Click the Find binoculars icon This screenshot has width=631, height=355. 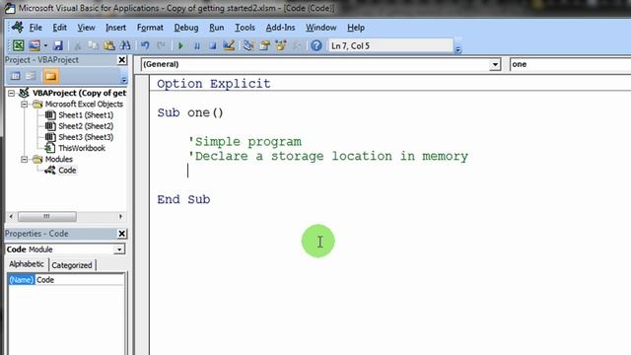tap(125, 45)
